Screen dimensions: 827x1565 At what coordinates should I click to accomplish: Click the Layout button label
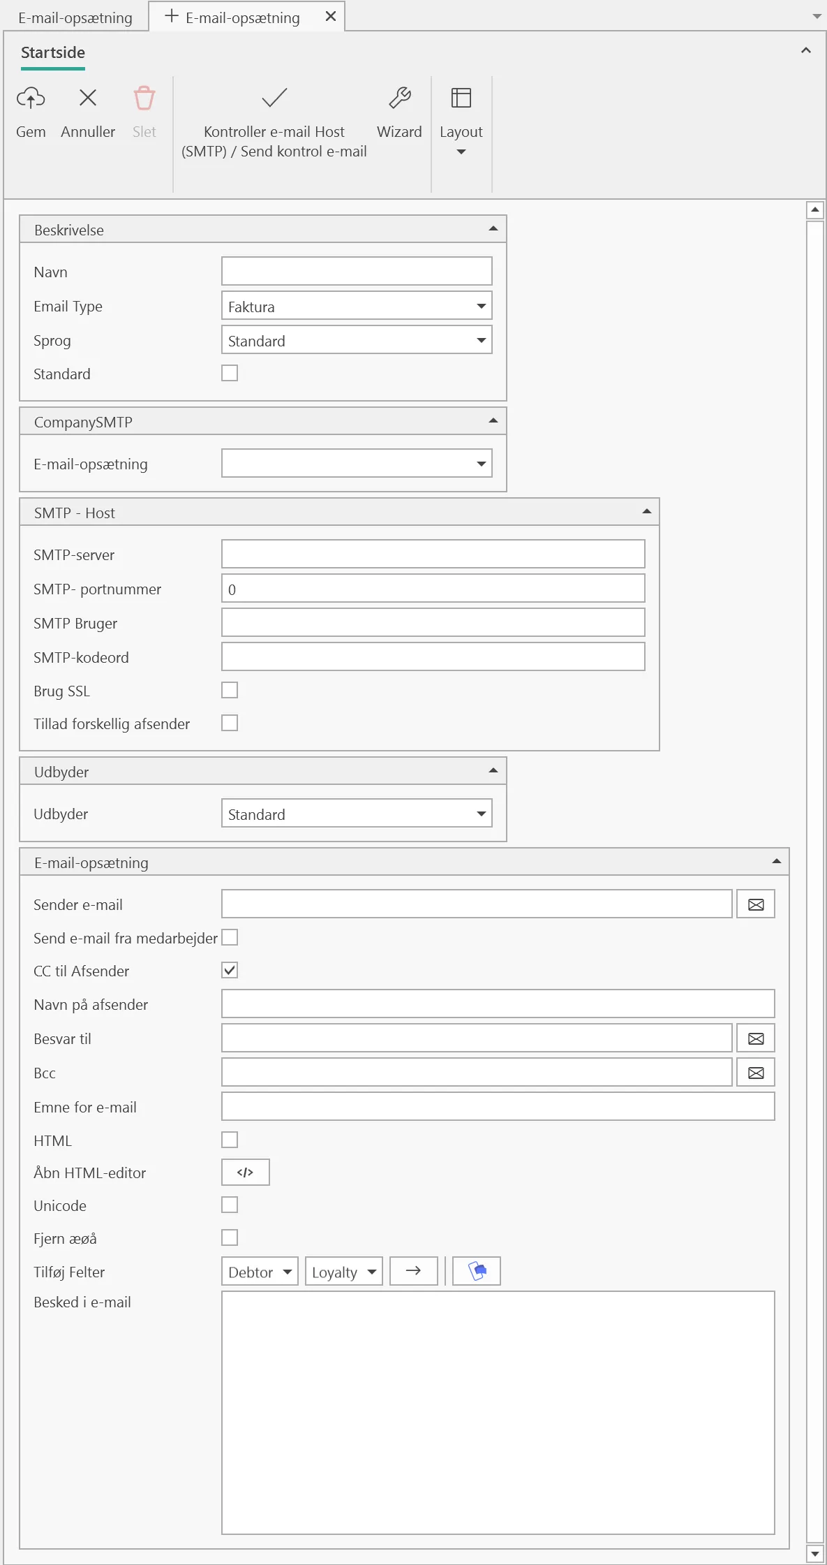[x=461, y=132]
